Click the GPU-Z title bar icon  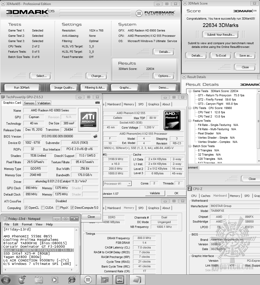click(x=3, y=97)
